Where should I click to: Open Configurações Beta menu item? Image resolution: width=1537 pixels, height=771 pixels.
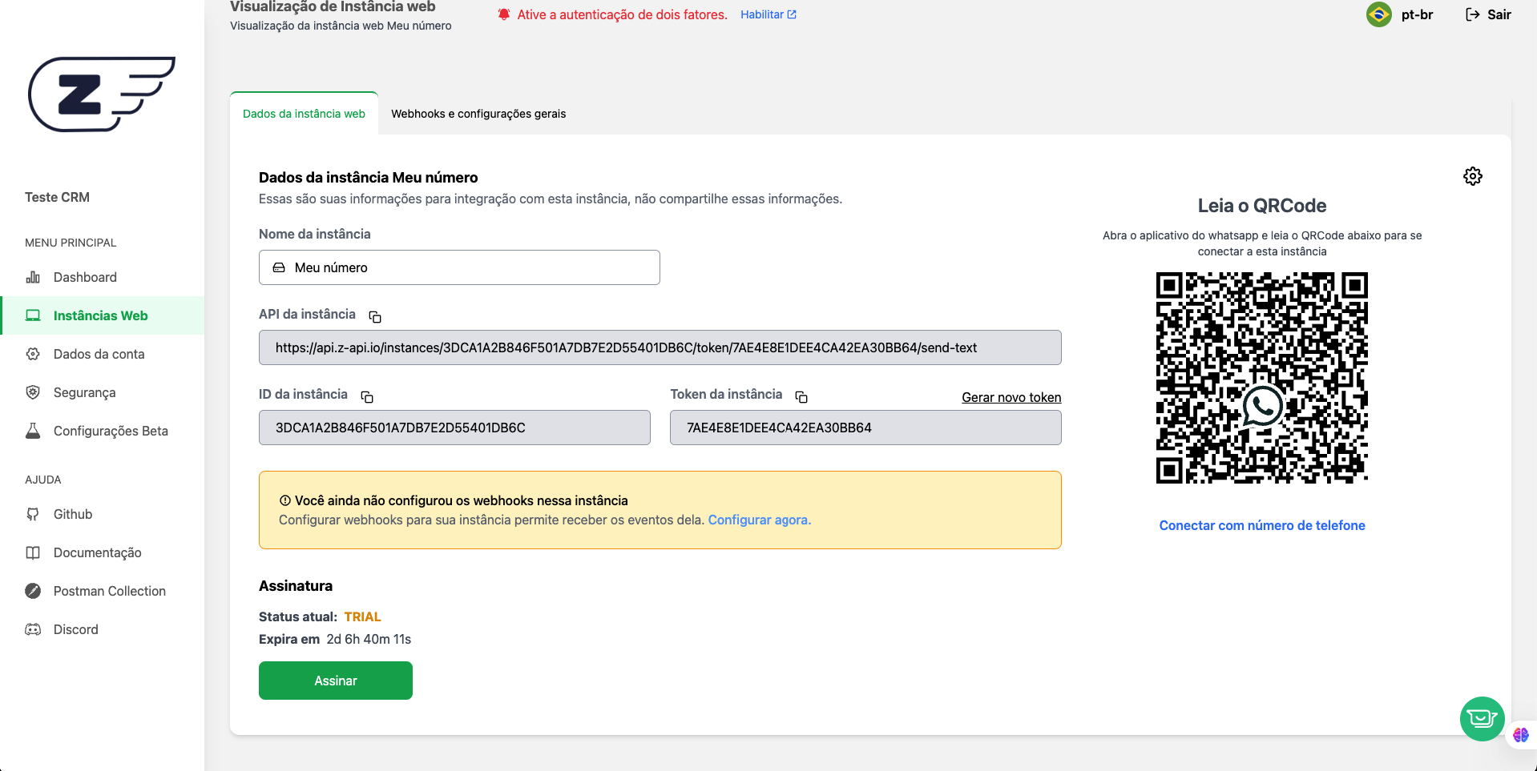click(102, 431)
